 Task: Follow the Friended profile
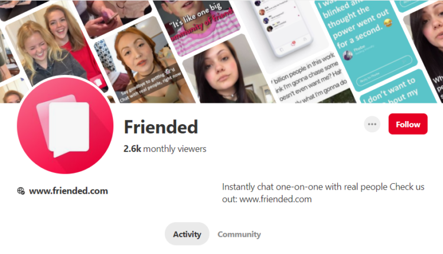pos(408,124)
